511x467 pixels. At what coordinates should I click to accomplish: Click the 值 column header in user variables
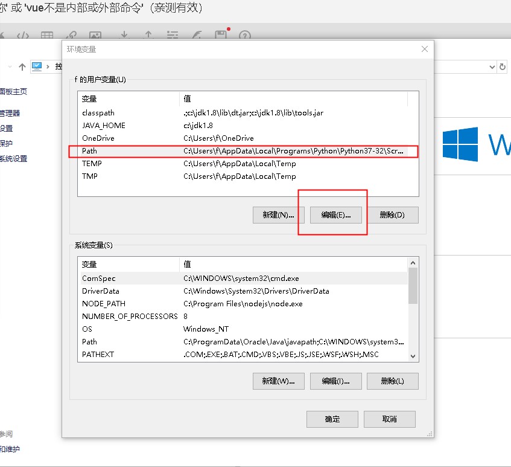click(x=293, y=99)
